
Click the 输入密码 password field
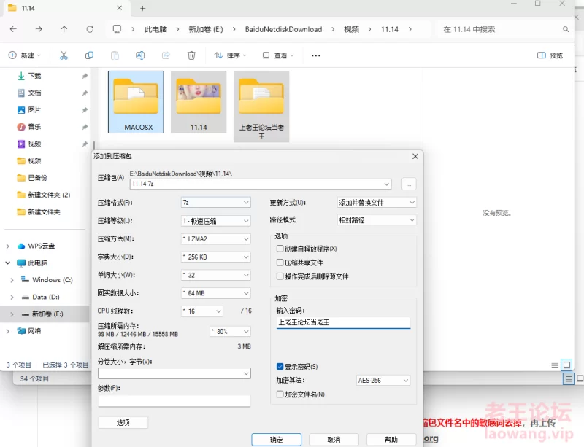tap(343, 322)
